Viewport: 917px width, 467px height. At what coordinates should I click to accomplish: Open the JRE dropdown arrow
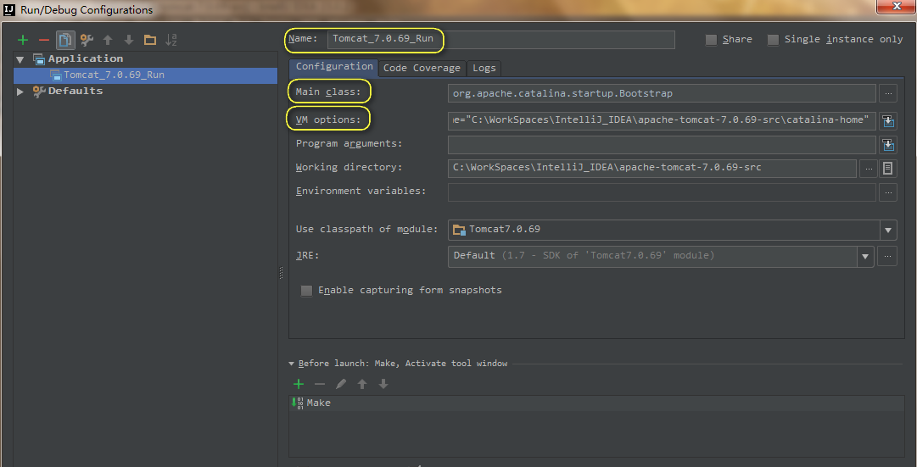[x=865, y=256]
